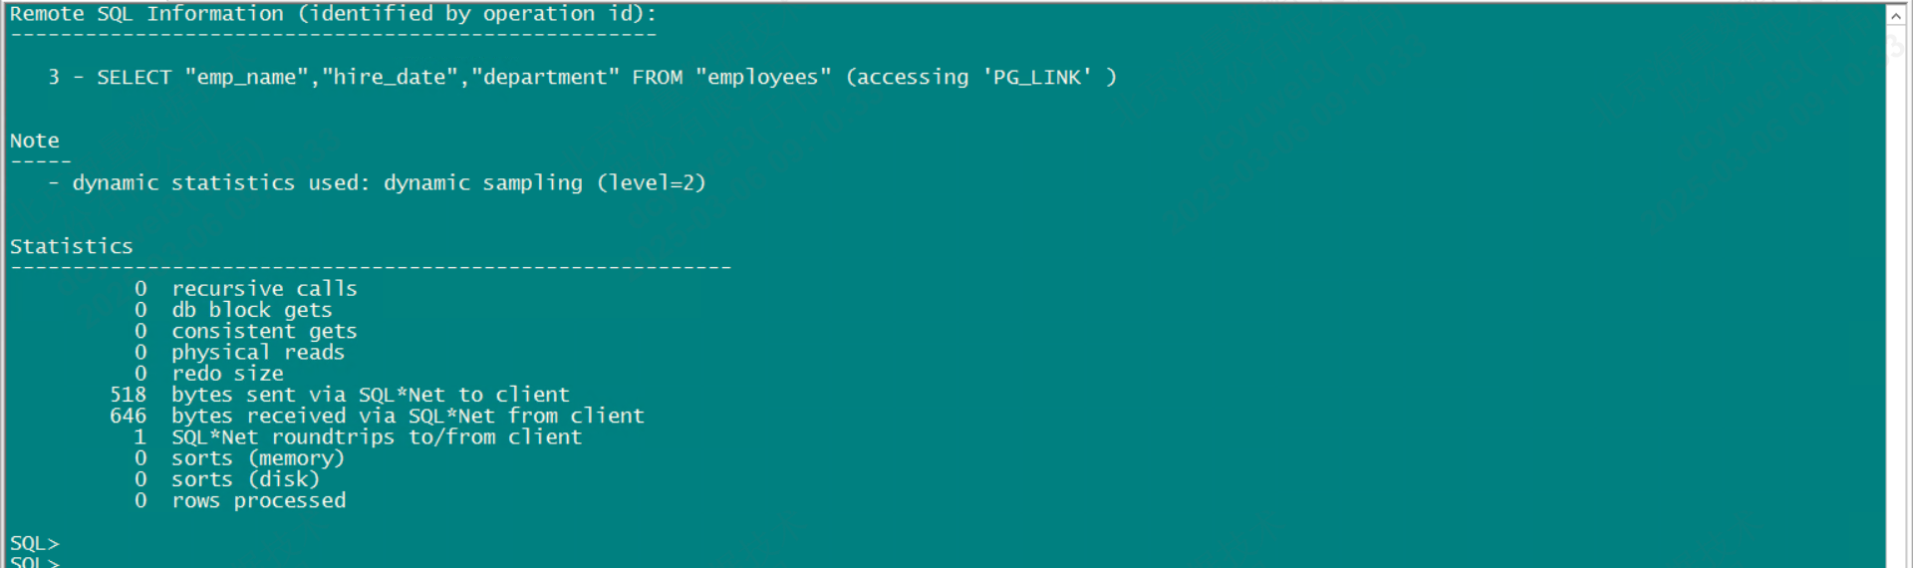Click the bytes received via SQL*Net line
Image resolution: width=1913 pixels, height=568 pixels.
(407, 417)
